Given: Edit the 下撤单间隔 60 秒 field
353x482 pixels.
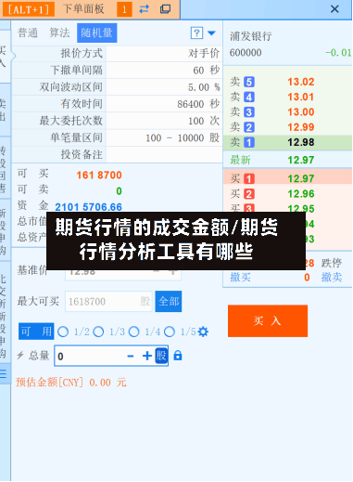Looking at the screenshot, I should coord(163,71).
